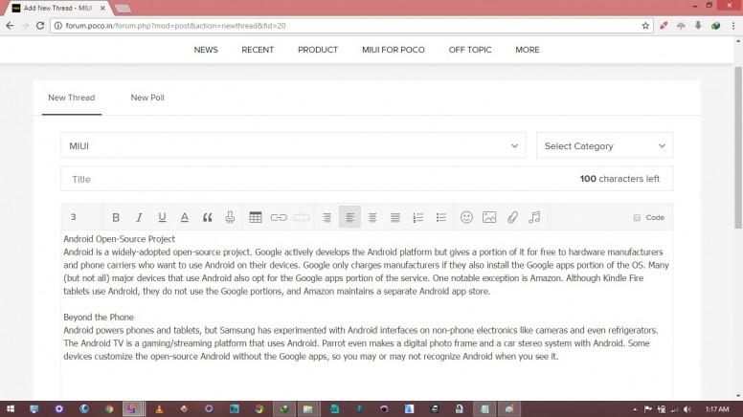Close the Add New Thread tab
This screenshot has width=743, height=417.
[x=102, y=8]
